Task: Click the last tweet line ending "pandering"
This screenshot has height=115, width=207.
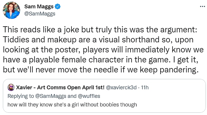Action: (100, 69)
